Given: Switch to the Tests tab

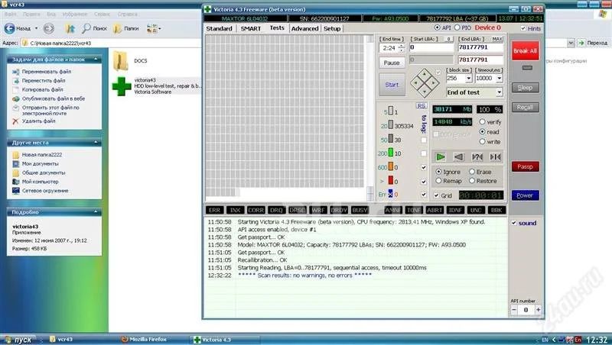Looking at the screenshot, I should pyautogui.click(x=277, y=28).
